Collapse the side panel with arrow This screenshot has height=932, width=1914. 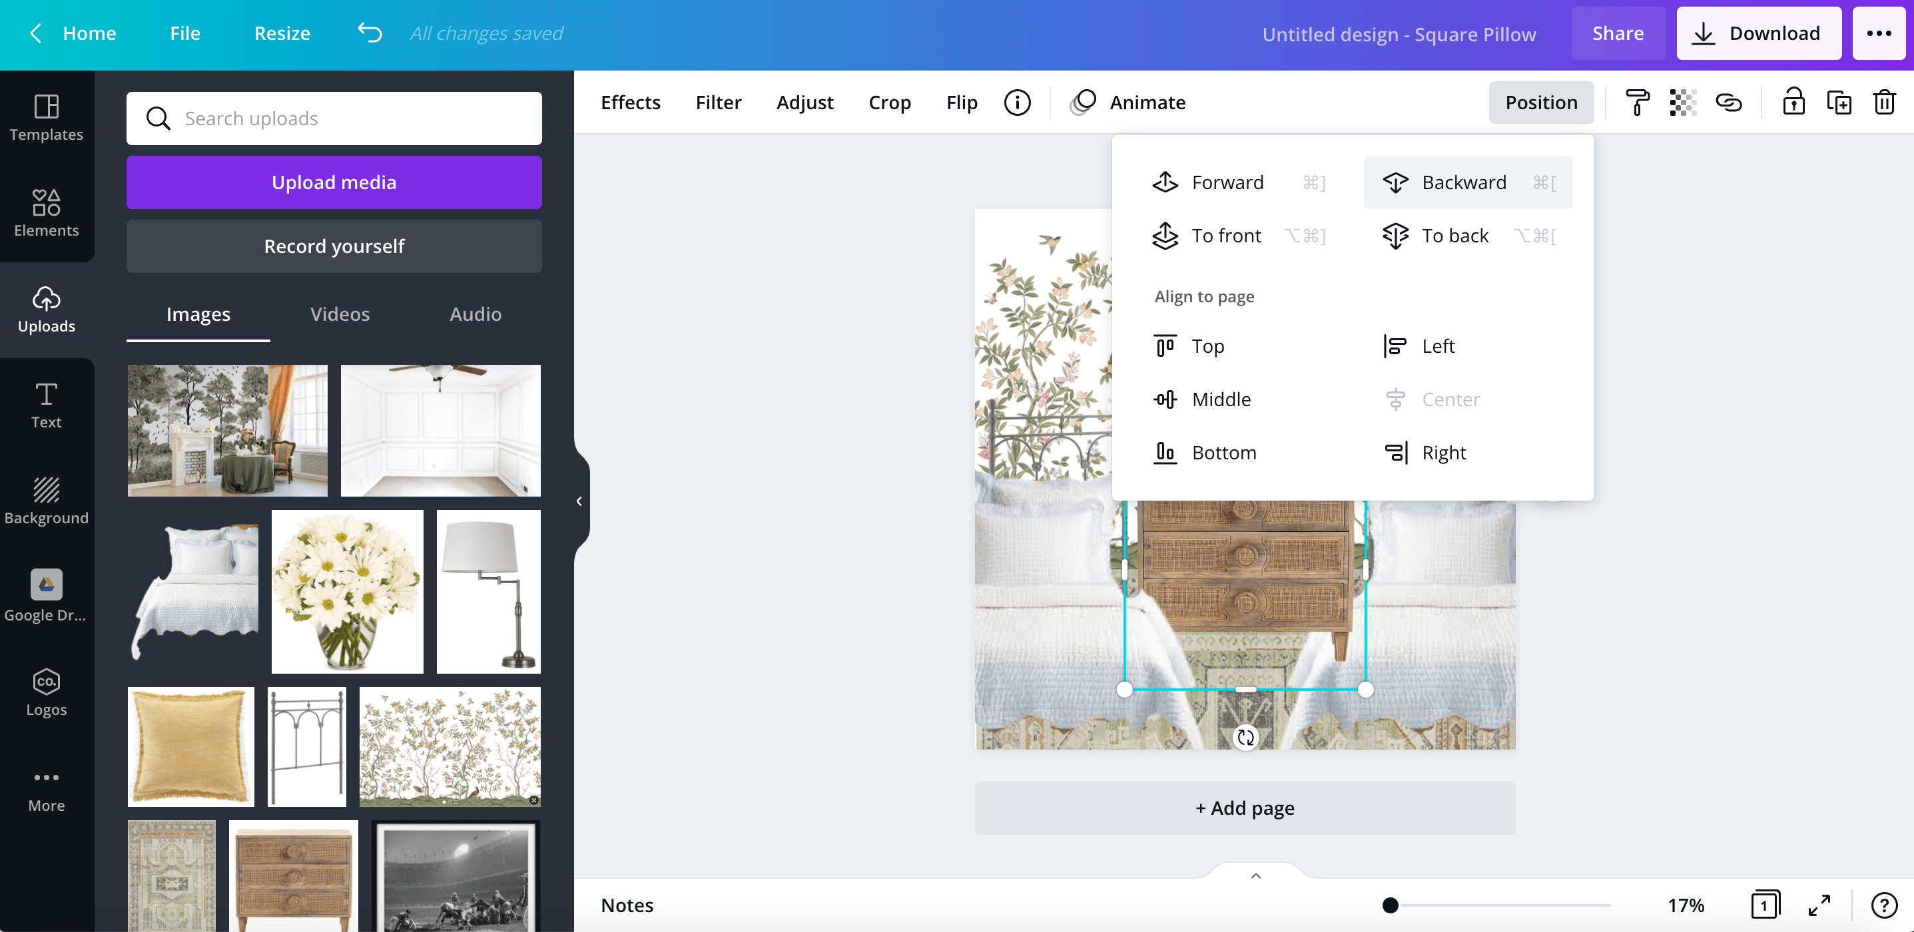[579, 501]
